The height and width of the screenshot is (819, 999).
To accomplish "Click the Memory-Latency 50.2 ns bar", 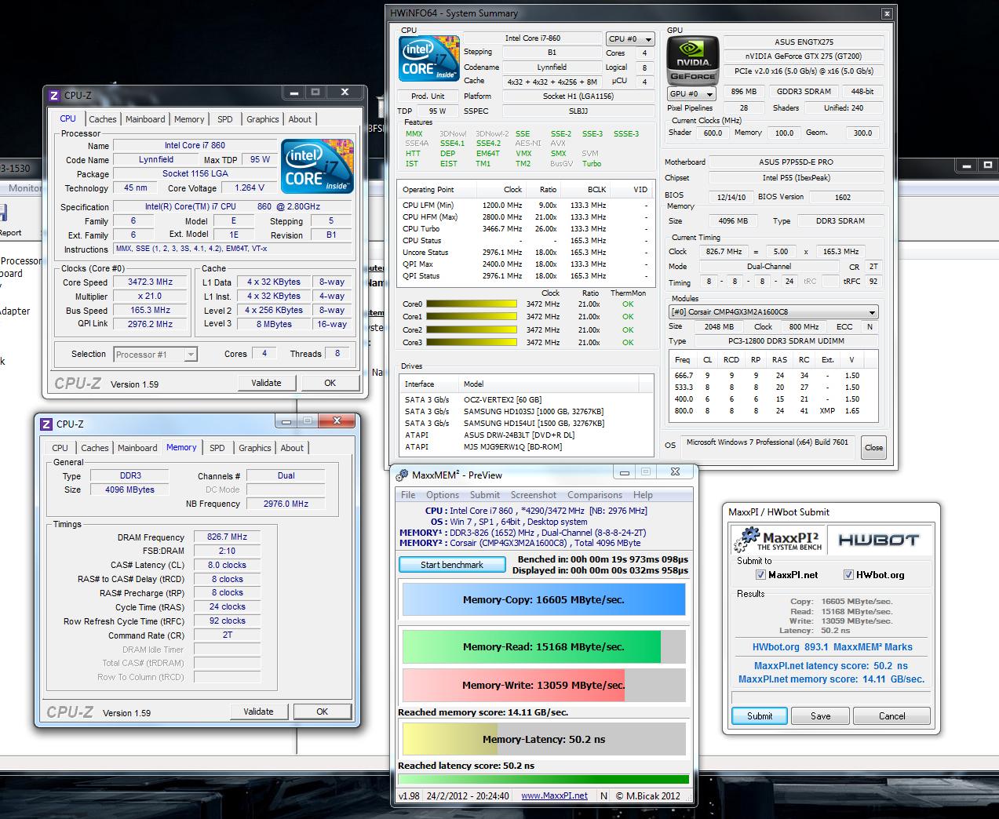I will (x=543, y=739).
